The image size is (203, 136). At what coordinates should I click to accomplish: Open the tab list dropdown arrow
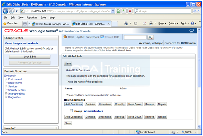(x=29, y=24)
